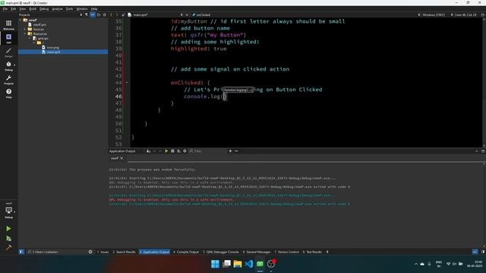The height and width of the screenshot is (273, 486).
Task: Expand the Sources folder in project tree
Action: tap(25, 30)
